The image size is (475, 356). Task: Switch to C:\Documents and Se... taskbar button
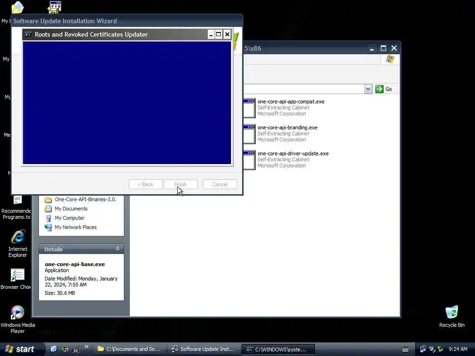(x=129, y=349)
